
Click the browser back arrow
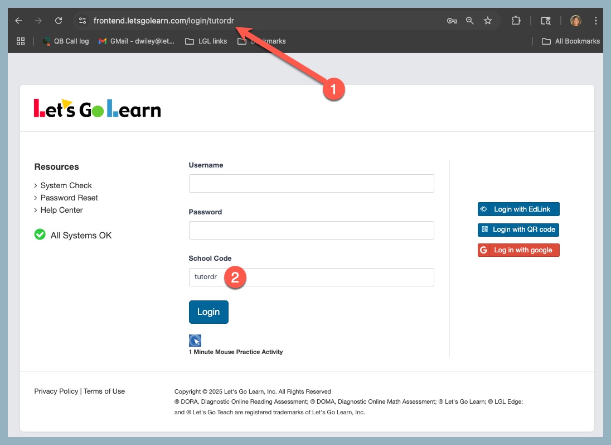coord(18,21)
